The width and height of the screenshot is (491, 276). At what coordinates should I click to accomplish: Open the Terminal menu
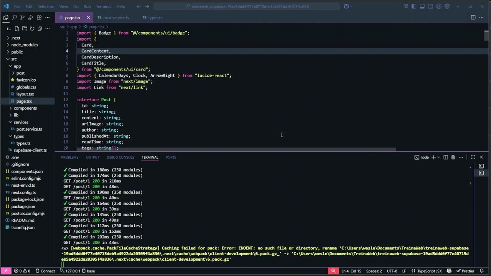(103, 6)
